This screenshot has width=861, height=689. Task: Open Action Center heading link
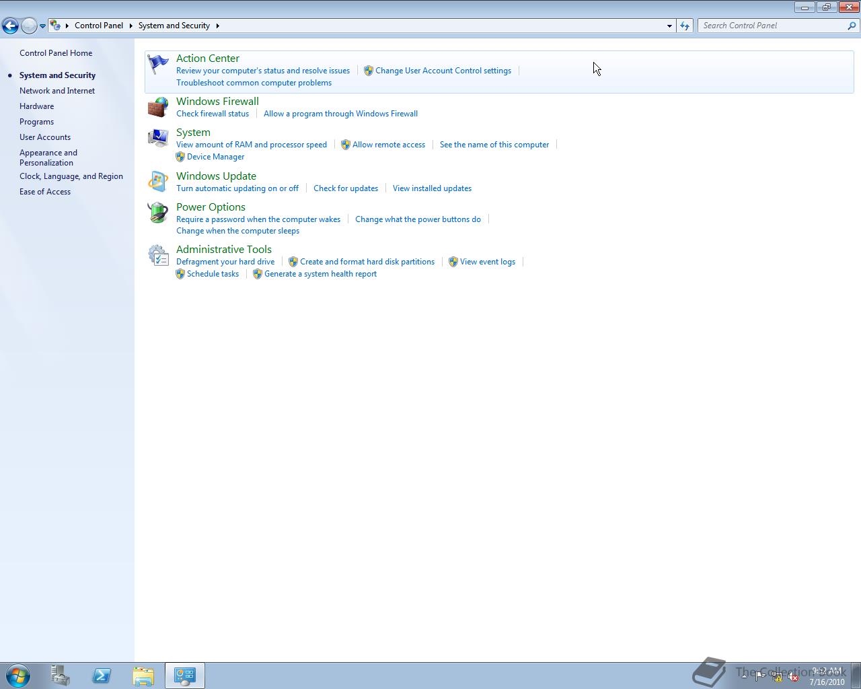tap(208, 59)
